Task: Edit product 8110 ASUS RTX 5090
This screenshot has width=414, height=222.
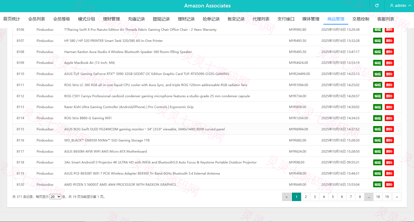Action: pyautogui.click(x=378, y=74)
